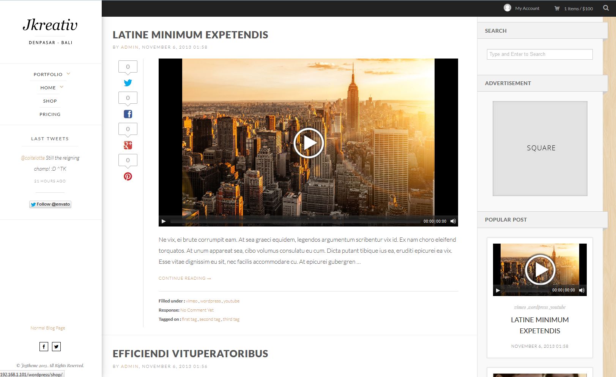Play the New York skyline video
616x377 pixels.
(x=308, y=143)
